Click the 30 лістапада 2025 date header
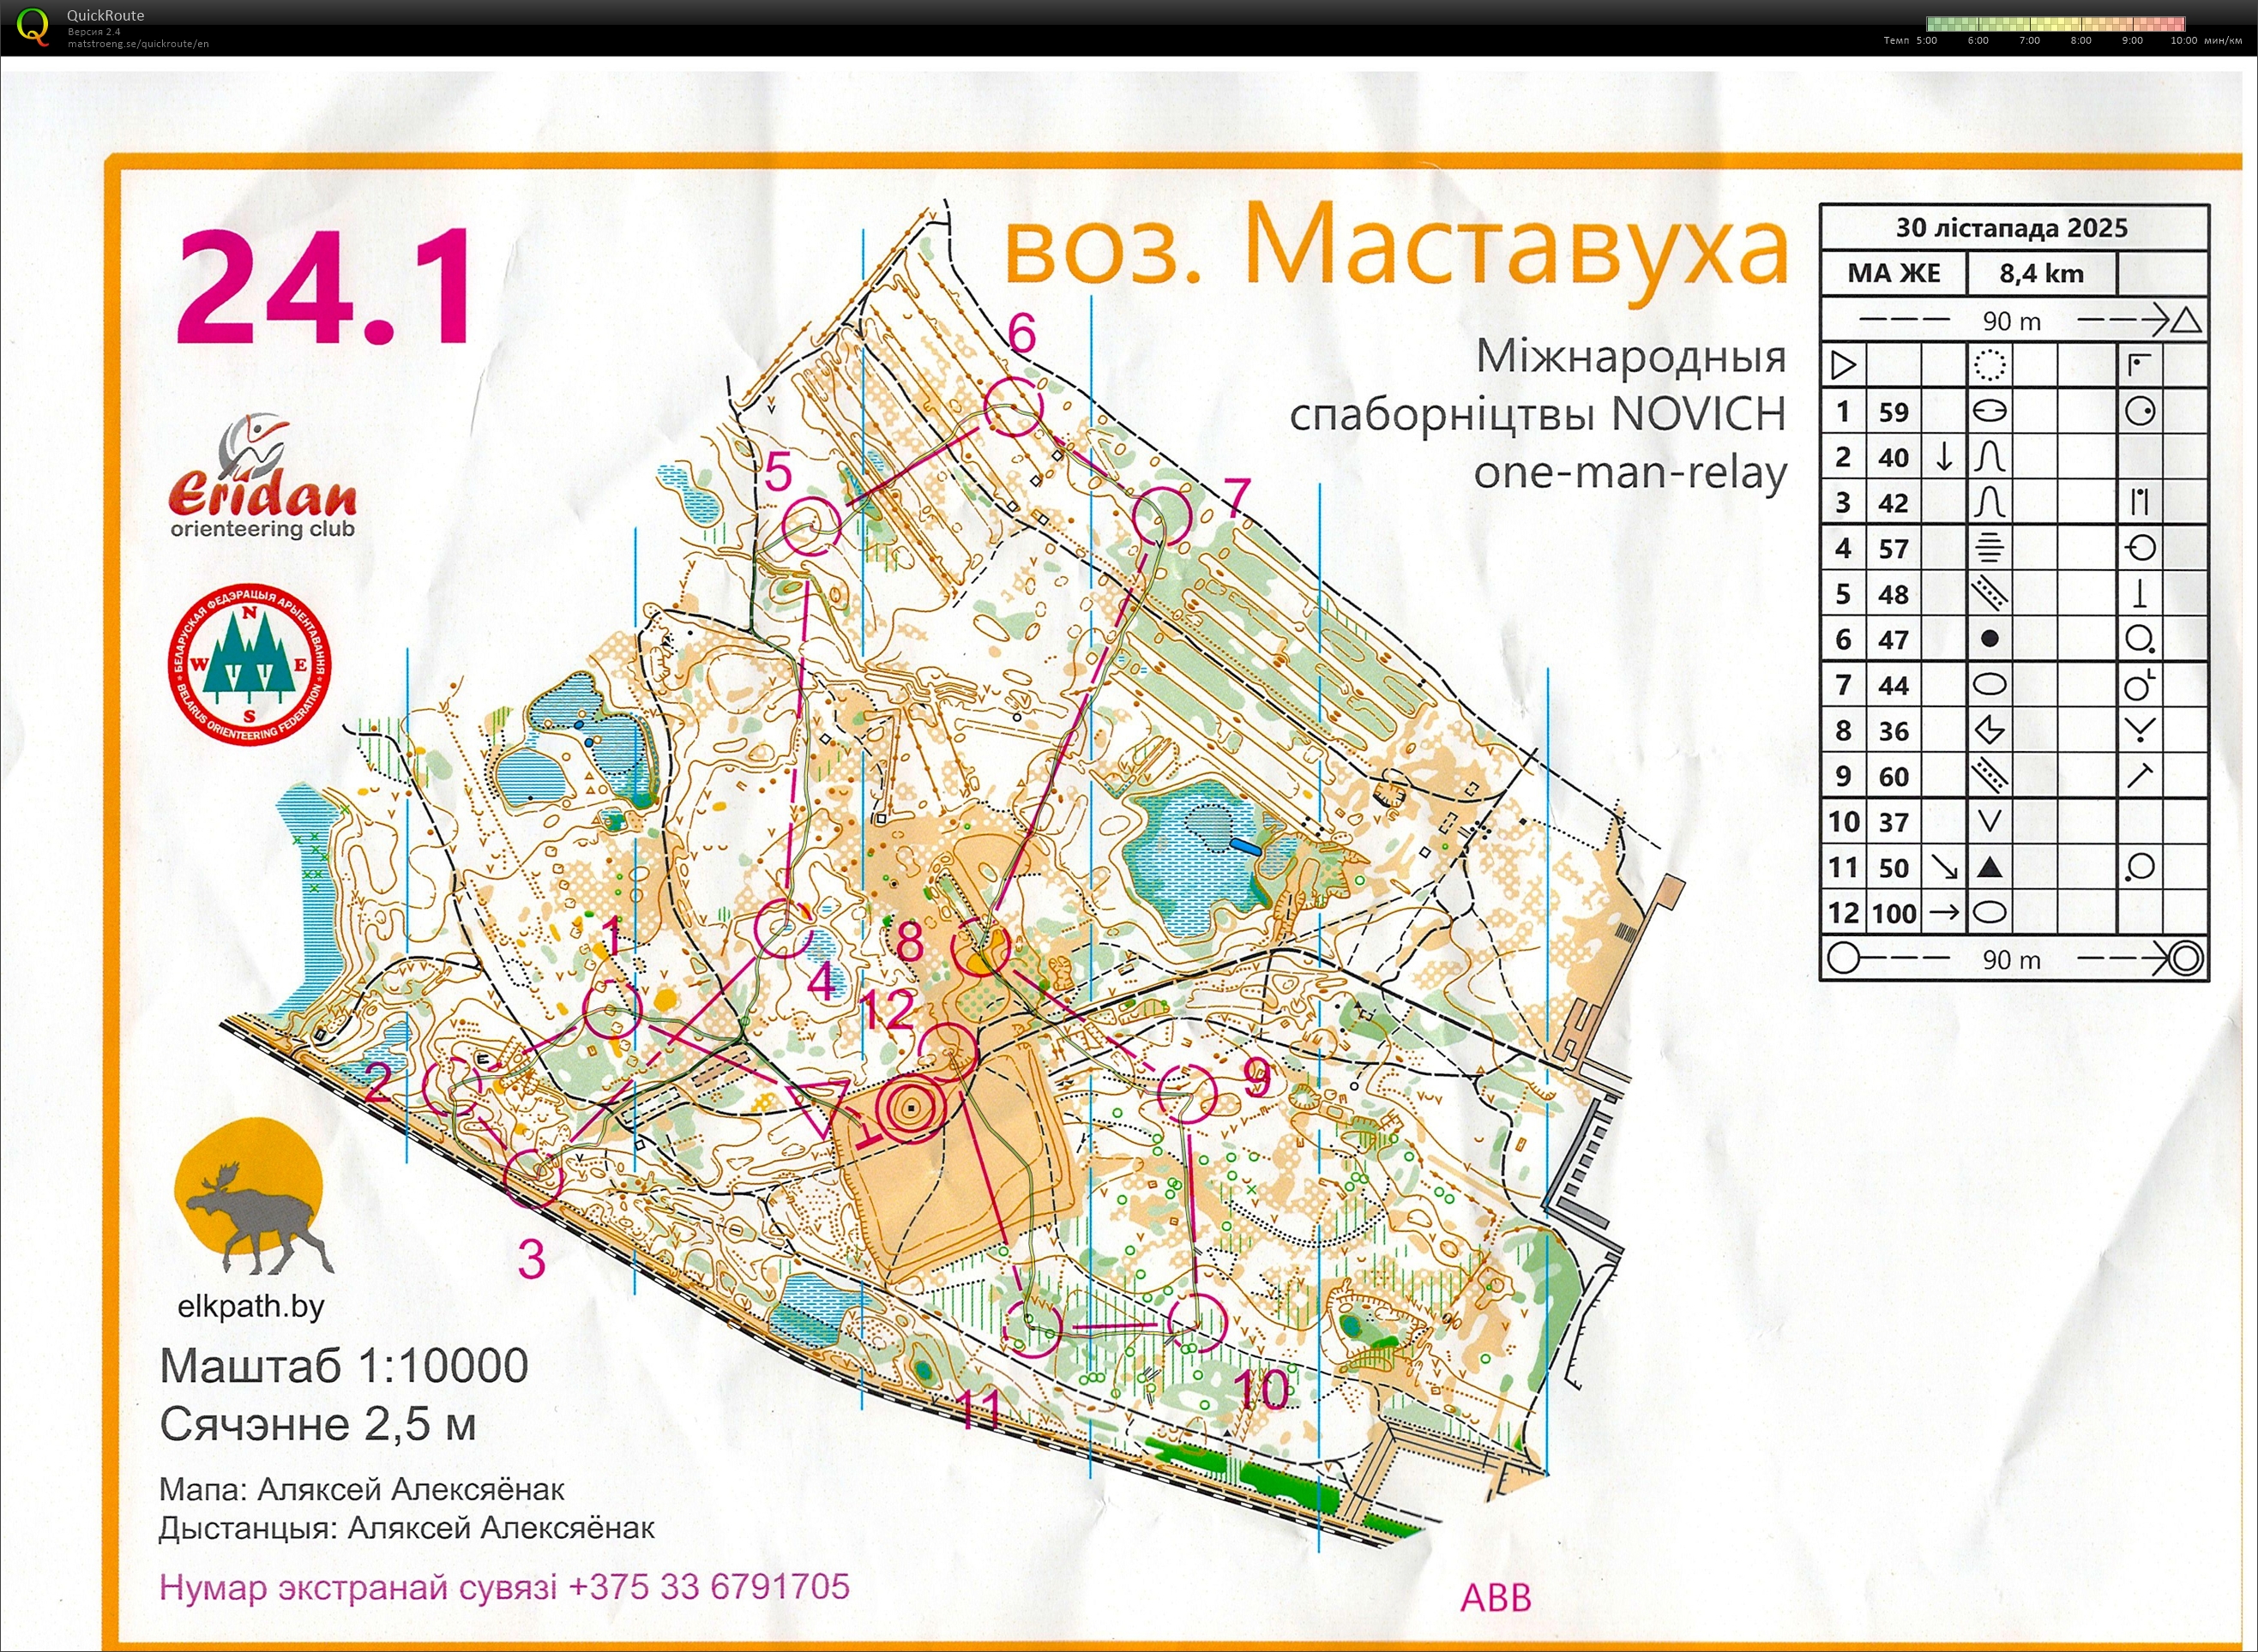Screen dimensions: 2258x1652 tap(2011, 228)
